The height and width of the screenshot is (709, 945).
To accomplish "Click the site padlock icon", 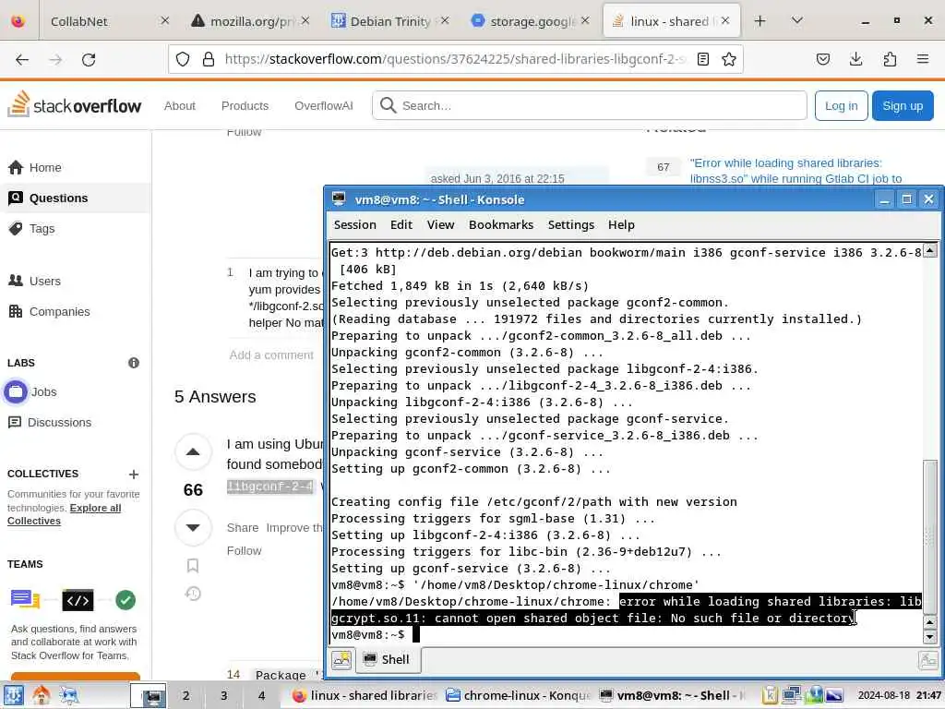I will coord(209,59).
